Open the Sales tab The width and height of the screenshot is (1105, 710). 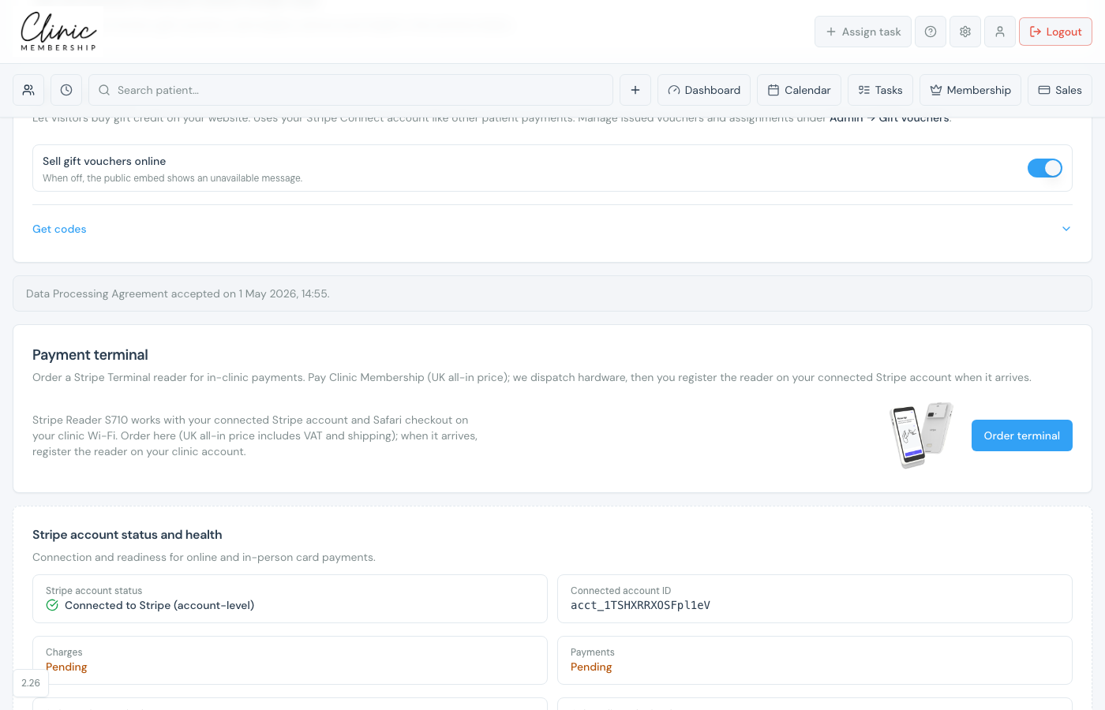[x=1060, y=90]
